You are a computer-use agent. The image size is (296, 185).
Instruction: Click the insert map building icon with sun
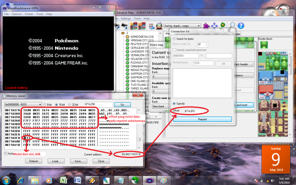134,26
